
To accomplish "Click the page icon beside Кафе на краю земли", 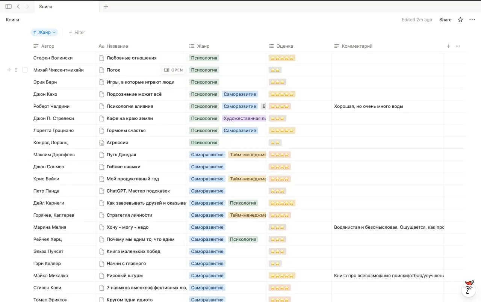I will coord(101,118).
